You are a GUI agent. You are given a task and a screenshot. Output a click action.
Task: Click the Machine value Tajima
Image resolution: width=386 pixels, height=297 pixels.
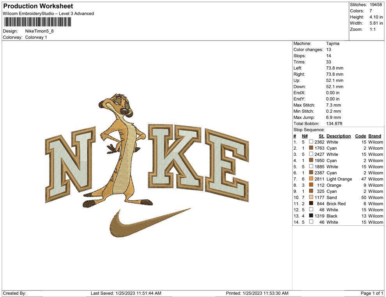point(333,44)
